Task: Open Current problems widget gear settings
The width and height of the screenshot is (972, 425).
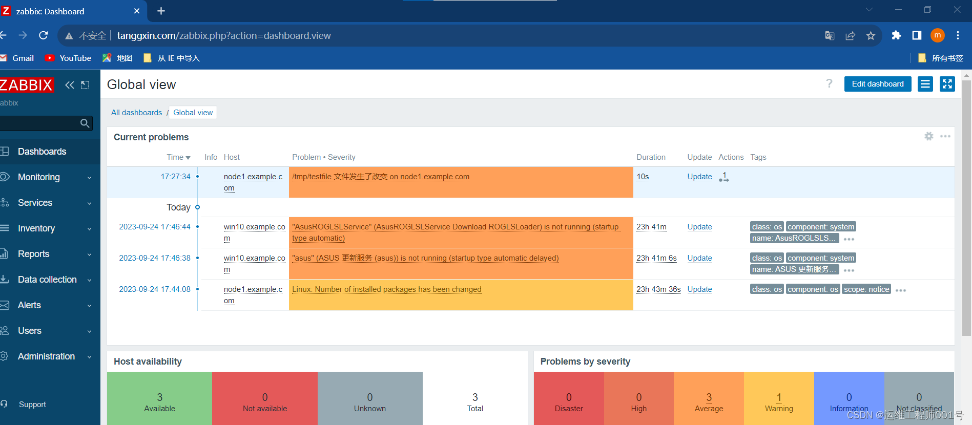Action: tap(928, 136)
